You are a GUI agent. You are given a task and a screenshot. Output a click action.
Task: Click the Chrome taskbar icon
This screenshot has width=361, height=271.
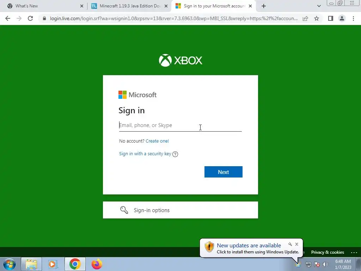pos(75,264)
